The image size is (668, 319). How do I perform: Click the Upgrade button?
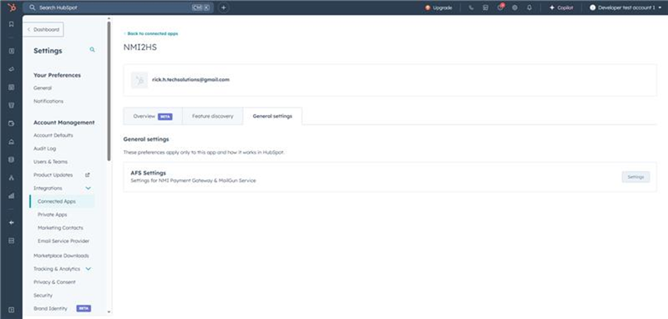pos(438,8)
